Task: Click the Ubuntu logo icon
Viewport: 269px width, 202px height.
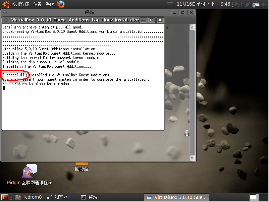Action: pyautogui.click(x=6, y=4)
